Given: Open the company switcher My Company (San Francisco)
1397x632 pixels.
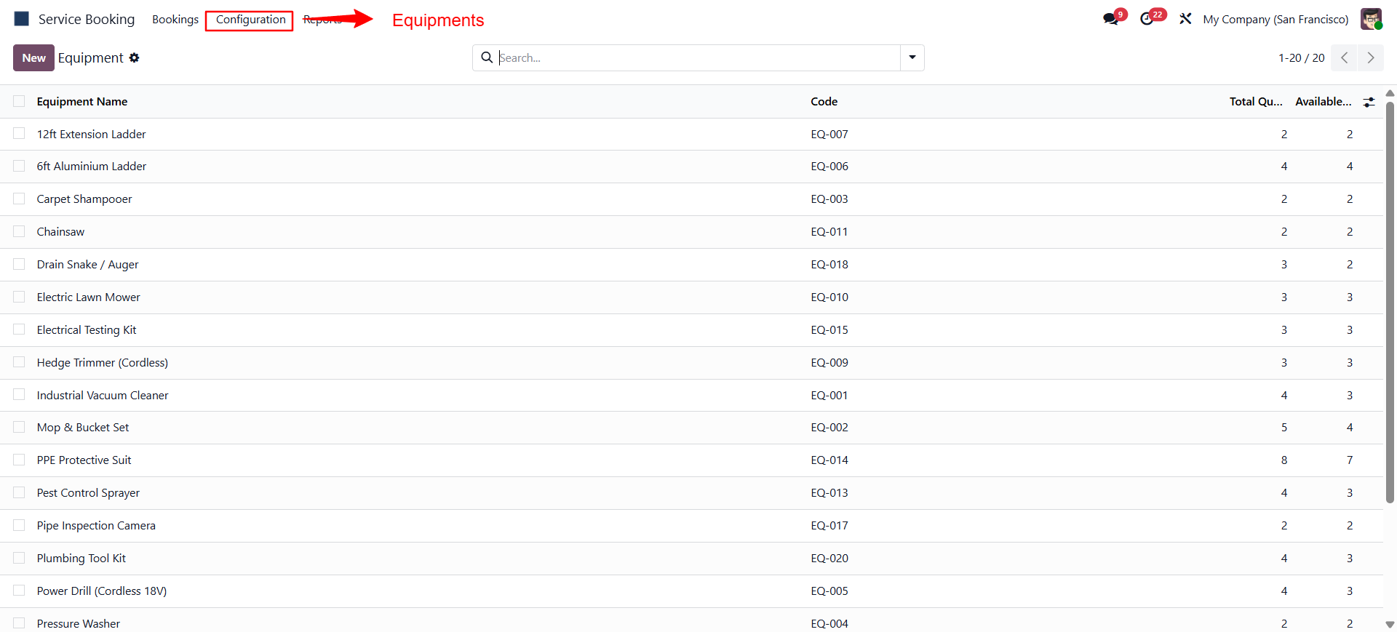Looking at the screenshot, I should point(1275,20).
